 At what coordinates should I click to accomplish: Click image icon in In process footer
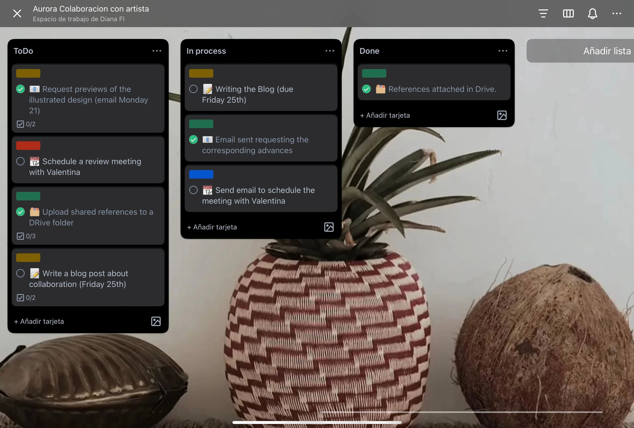[x=329, y=227]
